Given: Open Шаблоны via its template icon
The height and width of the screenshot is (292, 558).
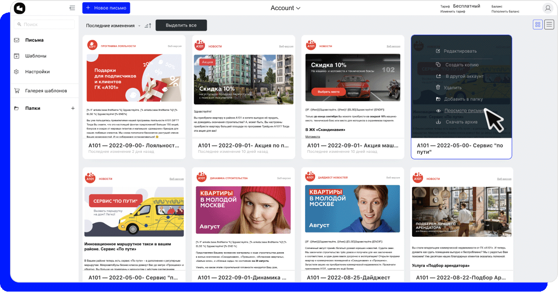Looking at the screenshot, I should coord(17,56).
